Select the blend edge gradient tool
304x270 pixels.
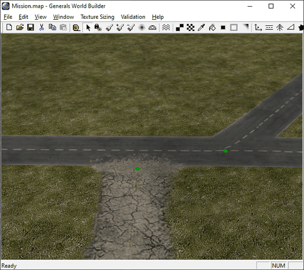click(x=245, y=27)
